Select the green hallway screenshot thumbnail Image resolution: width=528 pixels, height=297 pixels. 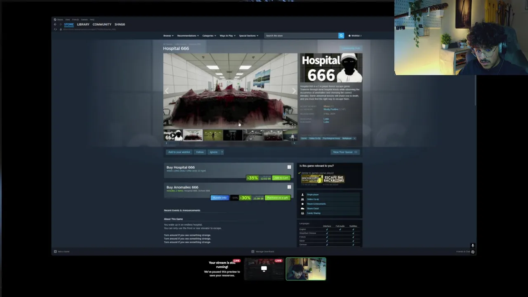click(x=213, y=135)
